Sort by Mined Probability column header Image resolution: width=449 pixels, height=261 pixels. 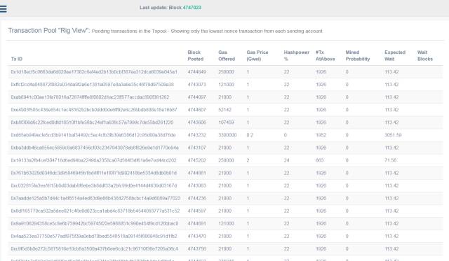click(358, 56)
